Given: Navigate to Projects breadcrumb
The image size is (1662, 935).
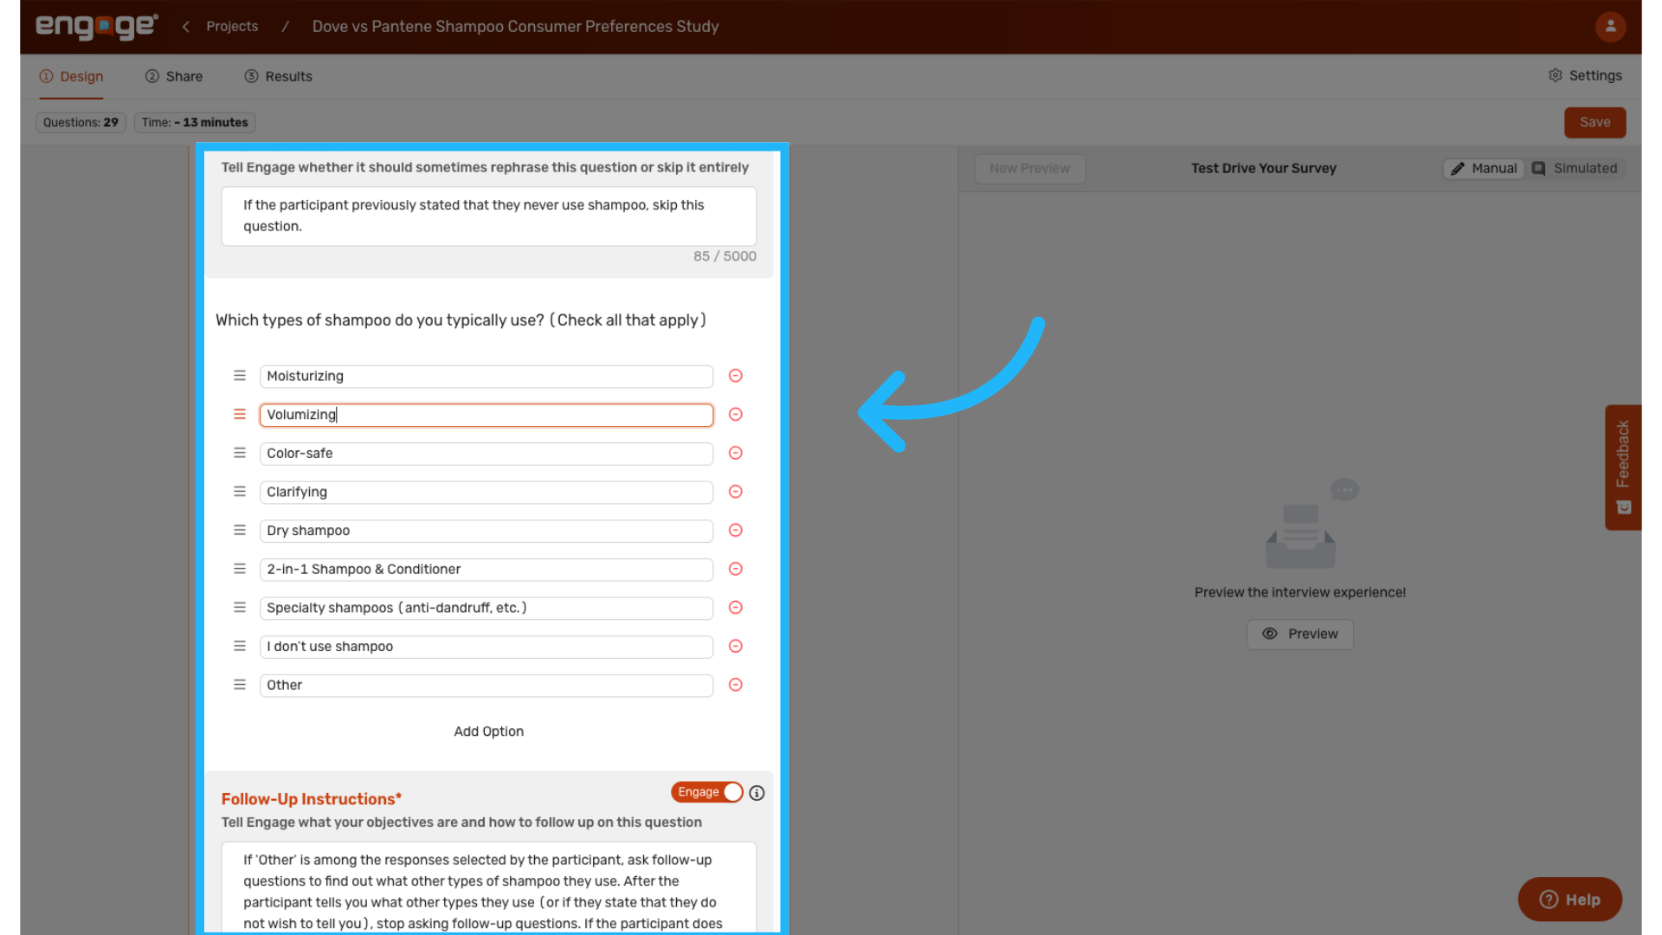Looking at the screenshot, I should pyautogui.click(x=232, y=27).
